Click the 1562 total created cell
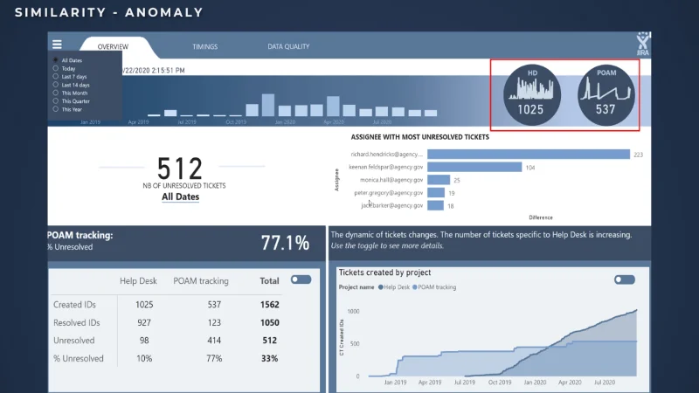This screenshot has height=393, width=699. 269,305
